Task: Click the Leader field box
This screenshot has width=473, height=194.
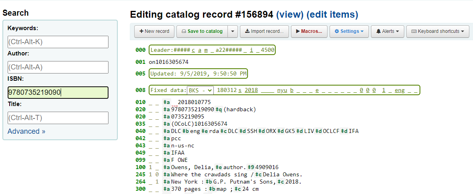Action: pos(212,50)
